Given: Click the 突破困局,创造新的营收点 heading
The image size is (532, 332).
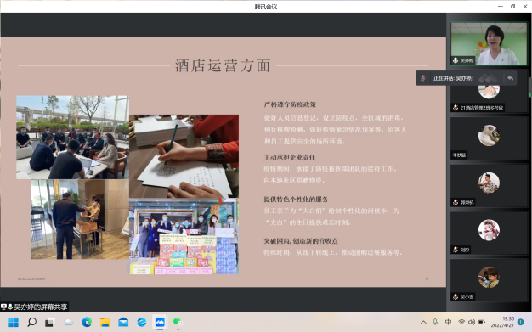Looking at the screenshot, I should (x=301, y=241).
